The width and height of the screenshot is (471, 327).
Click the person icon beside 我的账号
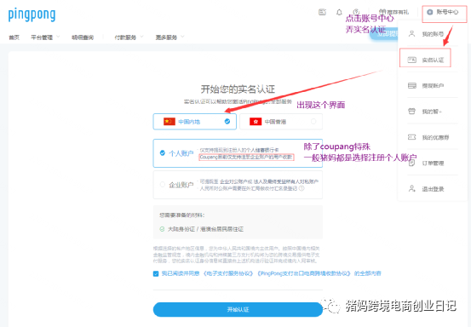[412, 34]
